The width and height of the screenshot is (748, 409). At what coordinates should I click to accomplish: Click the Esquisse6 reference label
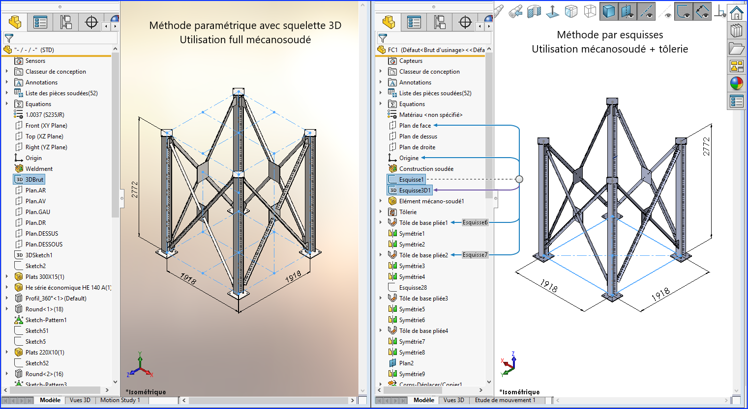pos(475,222)
